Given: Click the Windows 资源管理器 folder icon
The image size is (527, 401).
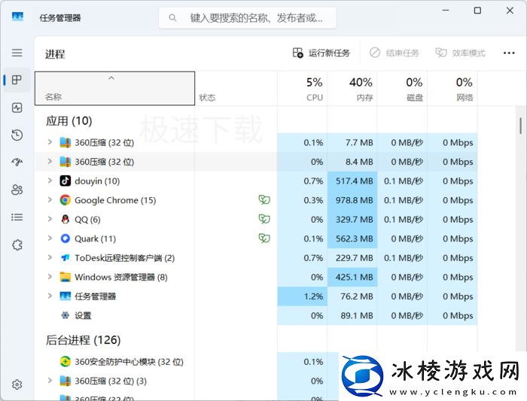Looking at the screenshot, I should [x=65, y=277].
